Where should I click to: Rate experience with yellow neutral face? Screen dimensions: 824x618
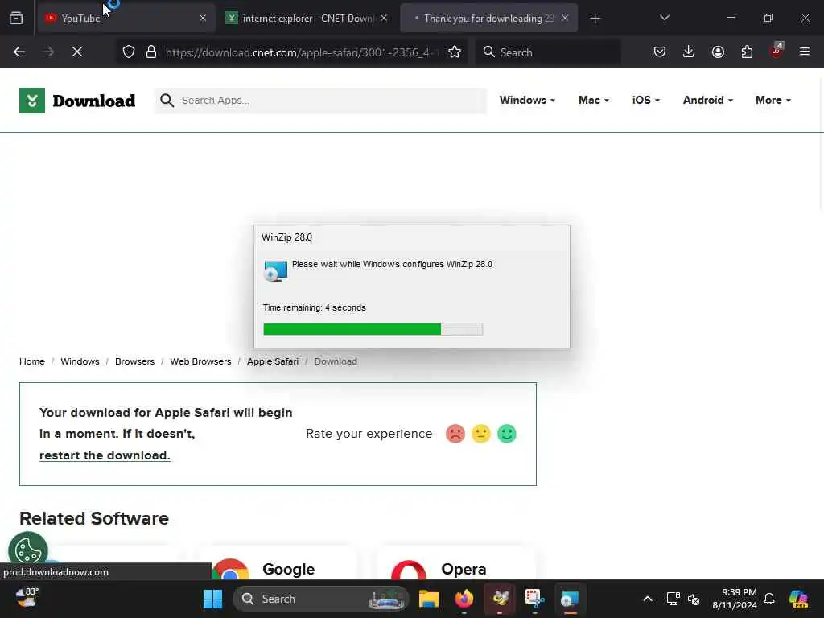481,434
